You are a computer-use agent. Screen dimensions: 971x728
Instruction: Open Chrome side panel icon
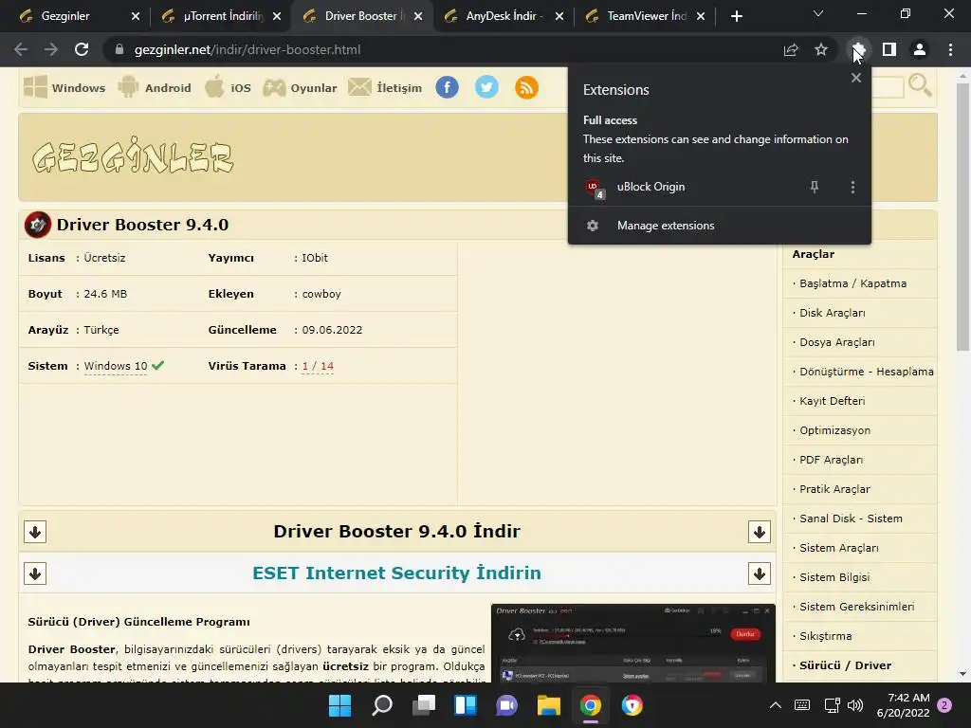(x=889, y=49)
